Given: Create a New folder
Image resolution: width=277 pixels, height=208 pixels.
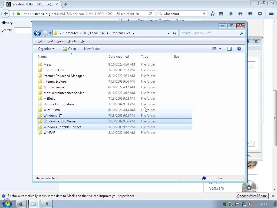Looking at the screenshot, I should point(92,49).
